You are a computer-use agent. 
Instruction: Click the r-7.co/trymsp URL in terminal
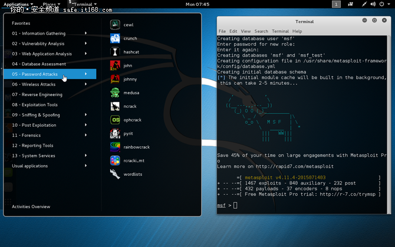(348, 194)
